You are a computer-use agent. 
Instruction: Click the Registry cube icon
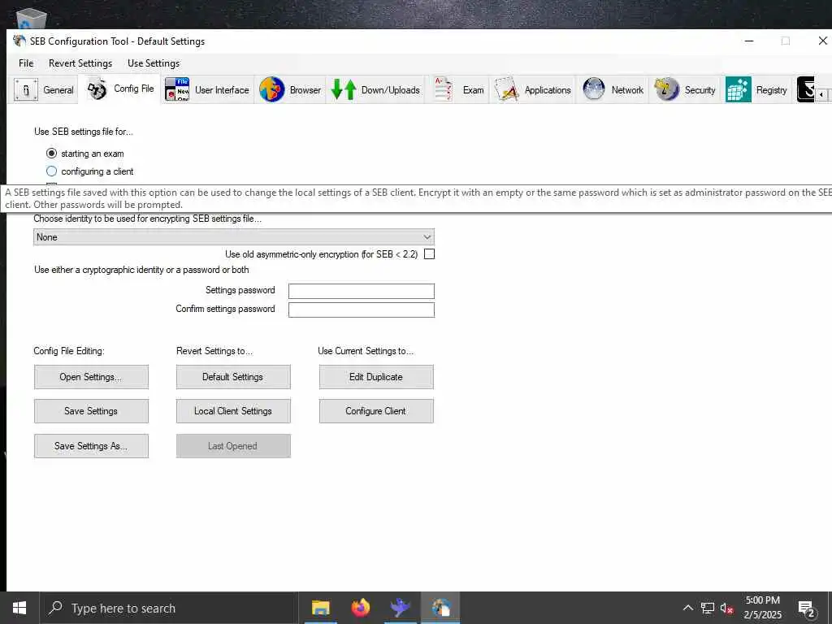pyautogui.click(x=738, y=89)
